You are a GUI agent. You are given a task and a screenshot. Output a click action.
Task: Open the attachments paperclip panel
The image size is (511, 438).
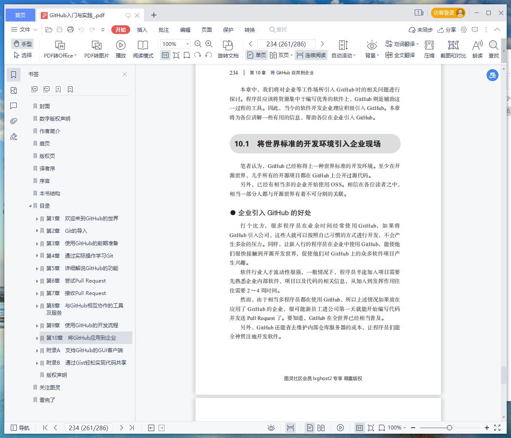coord(14,121)
